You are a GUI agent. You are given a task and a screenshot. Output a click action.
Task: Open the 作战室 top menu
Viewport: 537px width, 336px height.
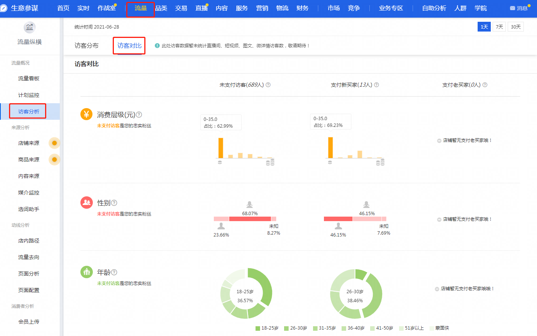pyautogui.click(x=107, y=8)
